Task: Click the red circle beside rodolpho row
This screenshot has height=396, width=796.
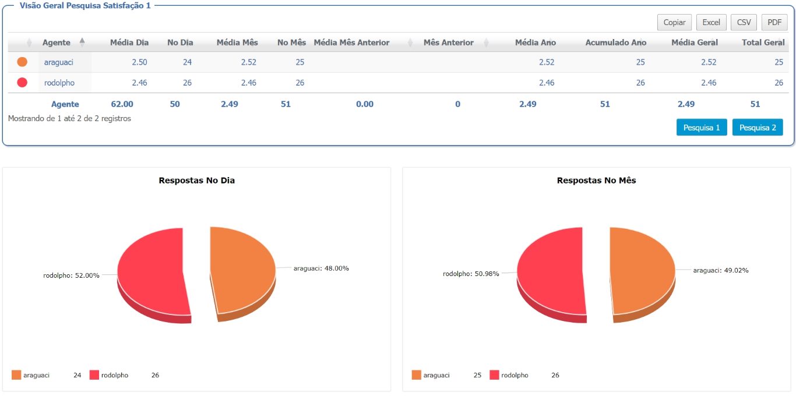Action: [x=22, y=83]
